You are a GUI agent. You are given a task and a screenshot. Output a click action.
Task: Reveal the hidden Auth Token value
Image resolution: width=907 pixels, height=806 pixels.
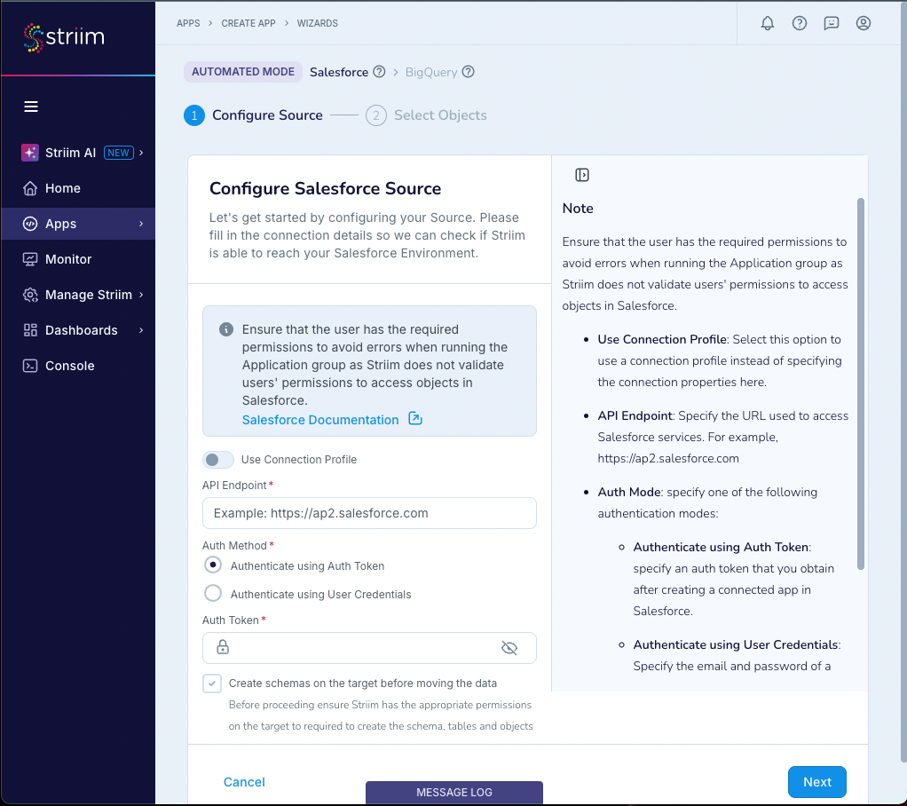[x=509, y=648]
